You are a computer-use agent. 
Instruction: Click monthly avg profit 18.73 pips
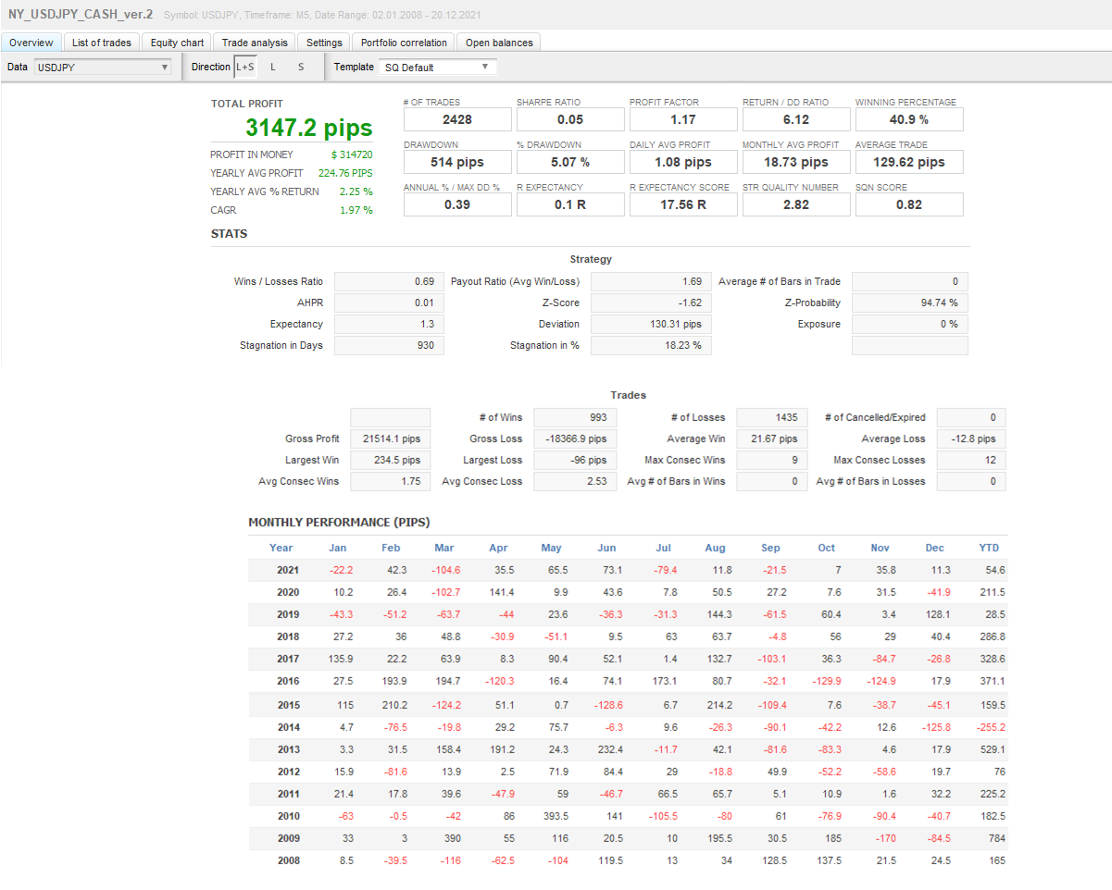796,162
